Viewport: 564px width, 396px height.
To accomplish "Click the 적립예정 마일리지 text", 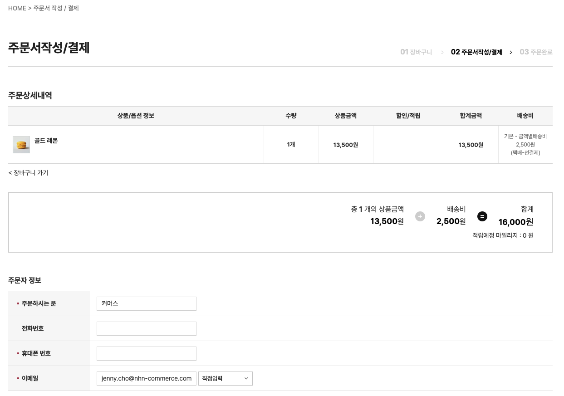I will 503,235.
